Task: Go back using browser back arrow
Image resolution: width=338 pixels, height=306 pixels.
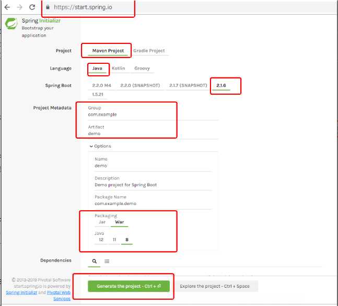Action: click(x=7, y=7)
